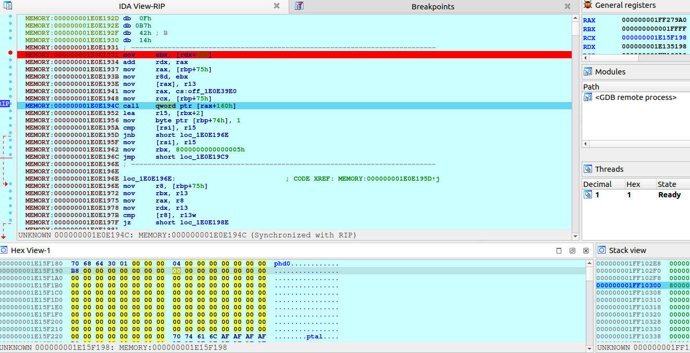The width and height of the screenshot is (690, 353).
Task: Click the Modules panel icon
Action: [x=588, y=72]
